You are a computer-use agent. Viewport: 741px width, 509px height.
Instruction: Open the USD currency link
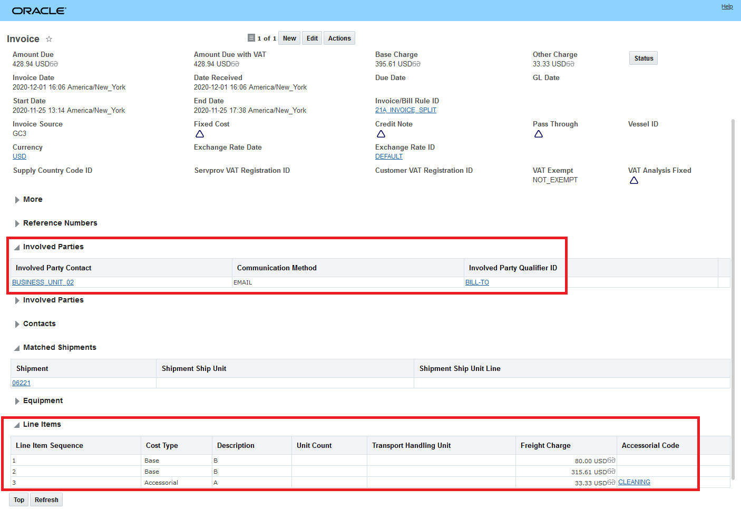pos(19,156)
